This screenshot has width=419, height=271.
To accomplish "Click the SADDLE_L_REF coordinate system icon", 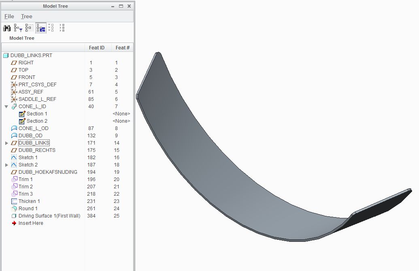I will 14,99.
